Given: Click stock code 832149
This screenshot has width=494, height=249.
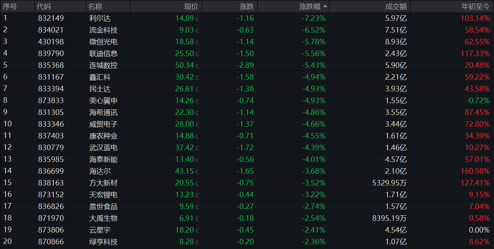Looking at the screenshot, I should point(51,18).
